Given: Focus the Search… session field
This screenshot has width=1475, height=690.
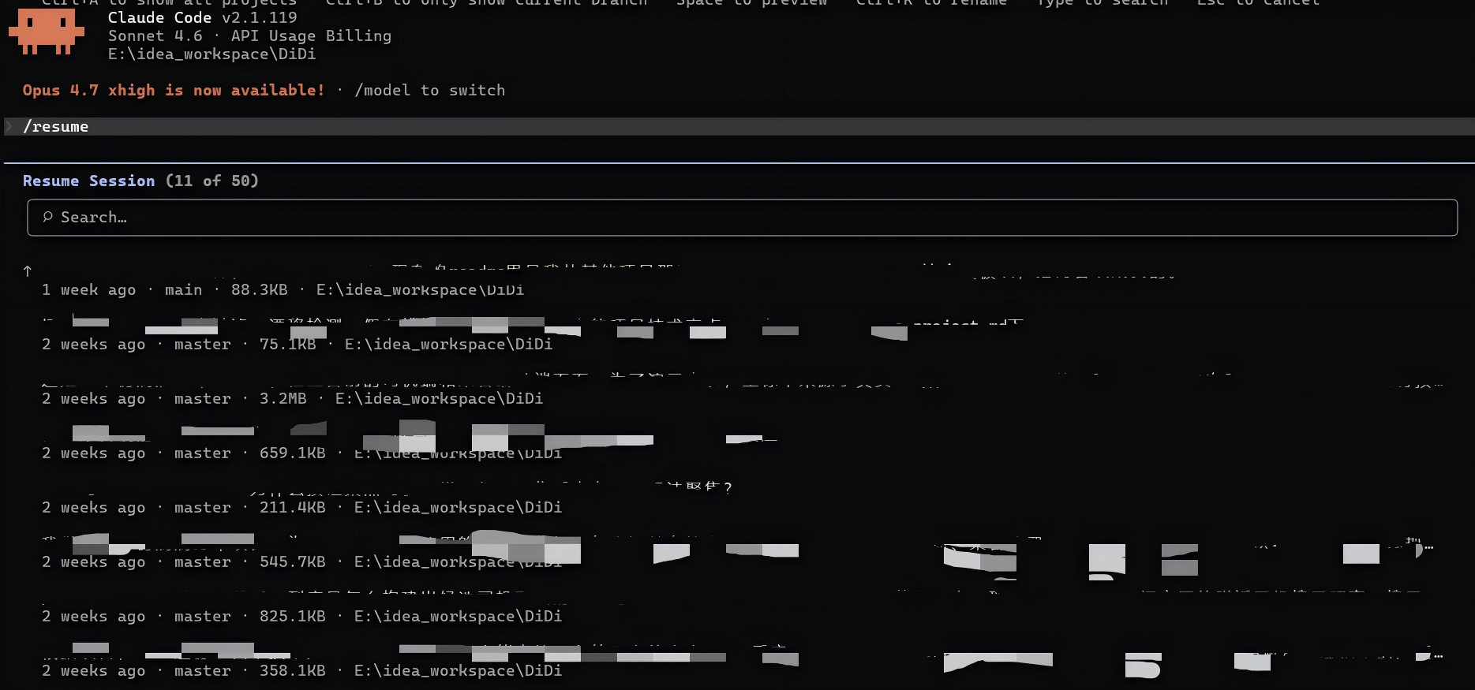Looking at the screenshot, I should (x=742, y=218).
